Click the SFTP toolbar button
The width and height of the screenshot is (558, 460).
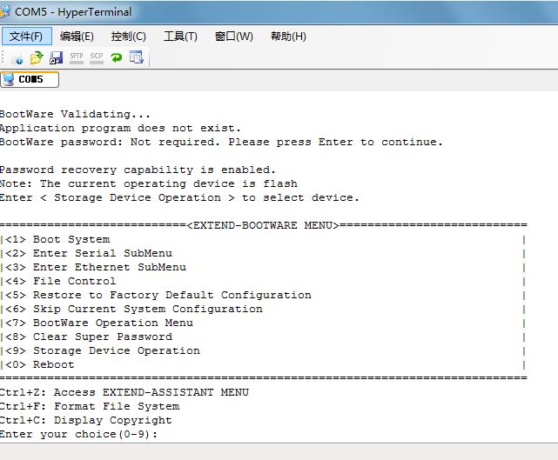pos(77,57)
